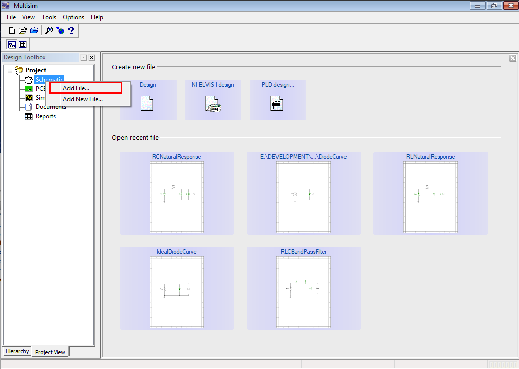Toggle the Design Toolbox view button
The image size is (519, 369).
point(12,44)
